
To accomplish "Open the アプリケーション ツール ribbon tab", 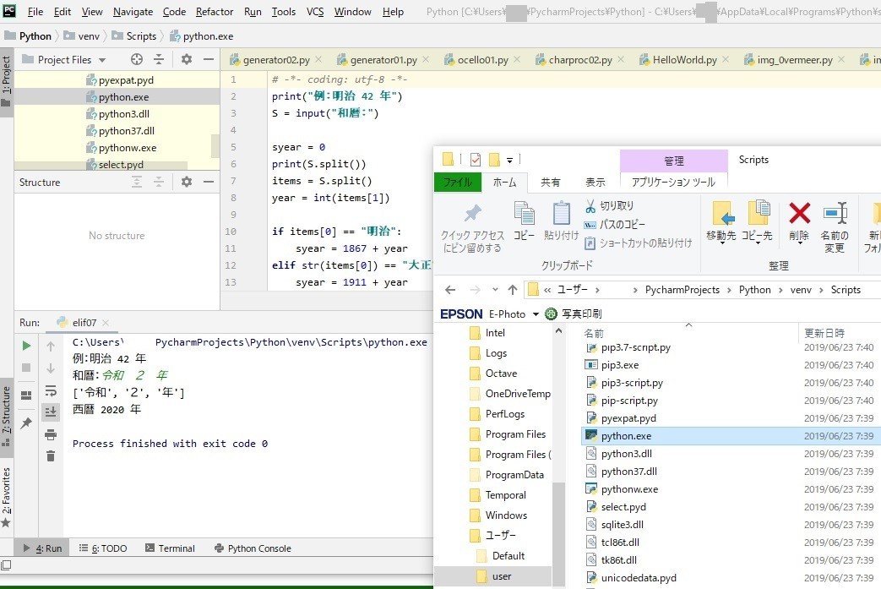I will [673, 182].
